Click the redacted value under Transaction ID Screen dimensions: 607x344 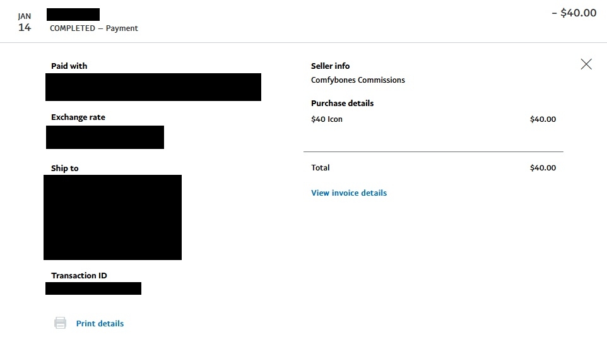point(93,288)
